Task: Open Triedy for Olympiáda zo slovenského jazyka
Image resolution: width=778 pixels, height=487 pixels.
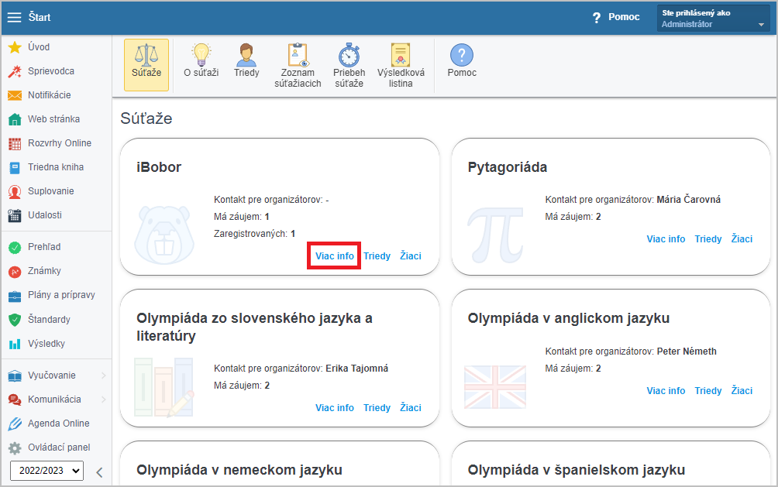Action: [377, 408]
